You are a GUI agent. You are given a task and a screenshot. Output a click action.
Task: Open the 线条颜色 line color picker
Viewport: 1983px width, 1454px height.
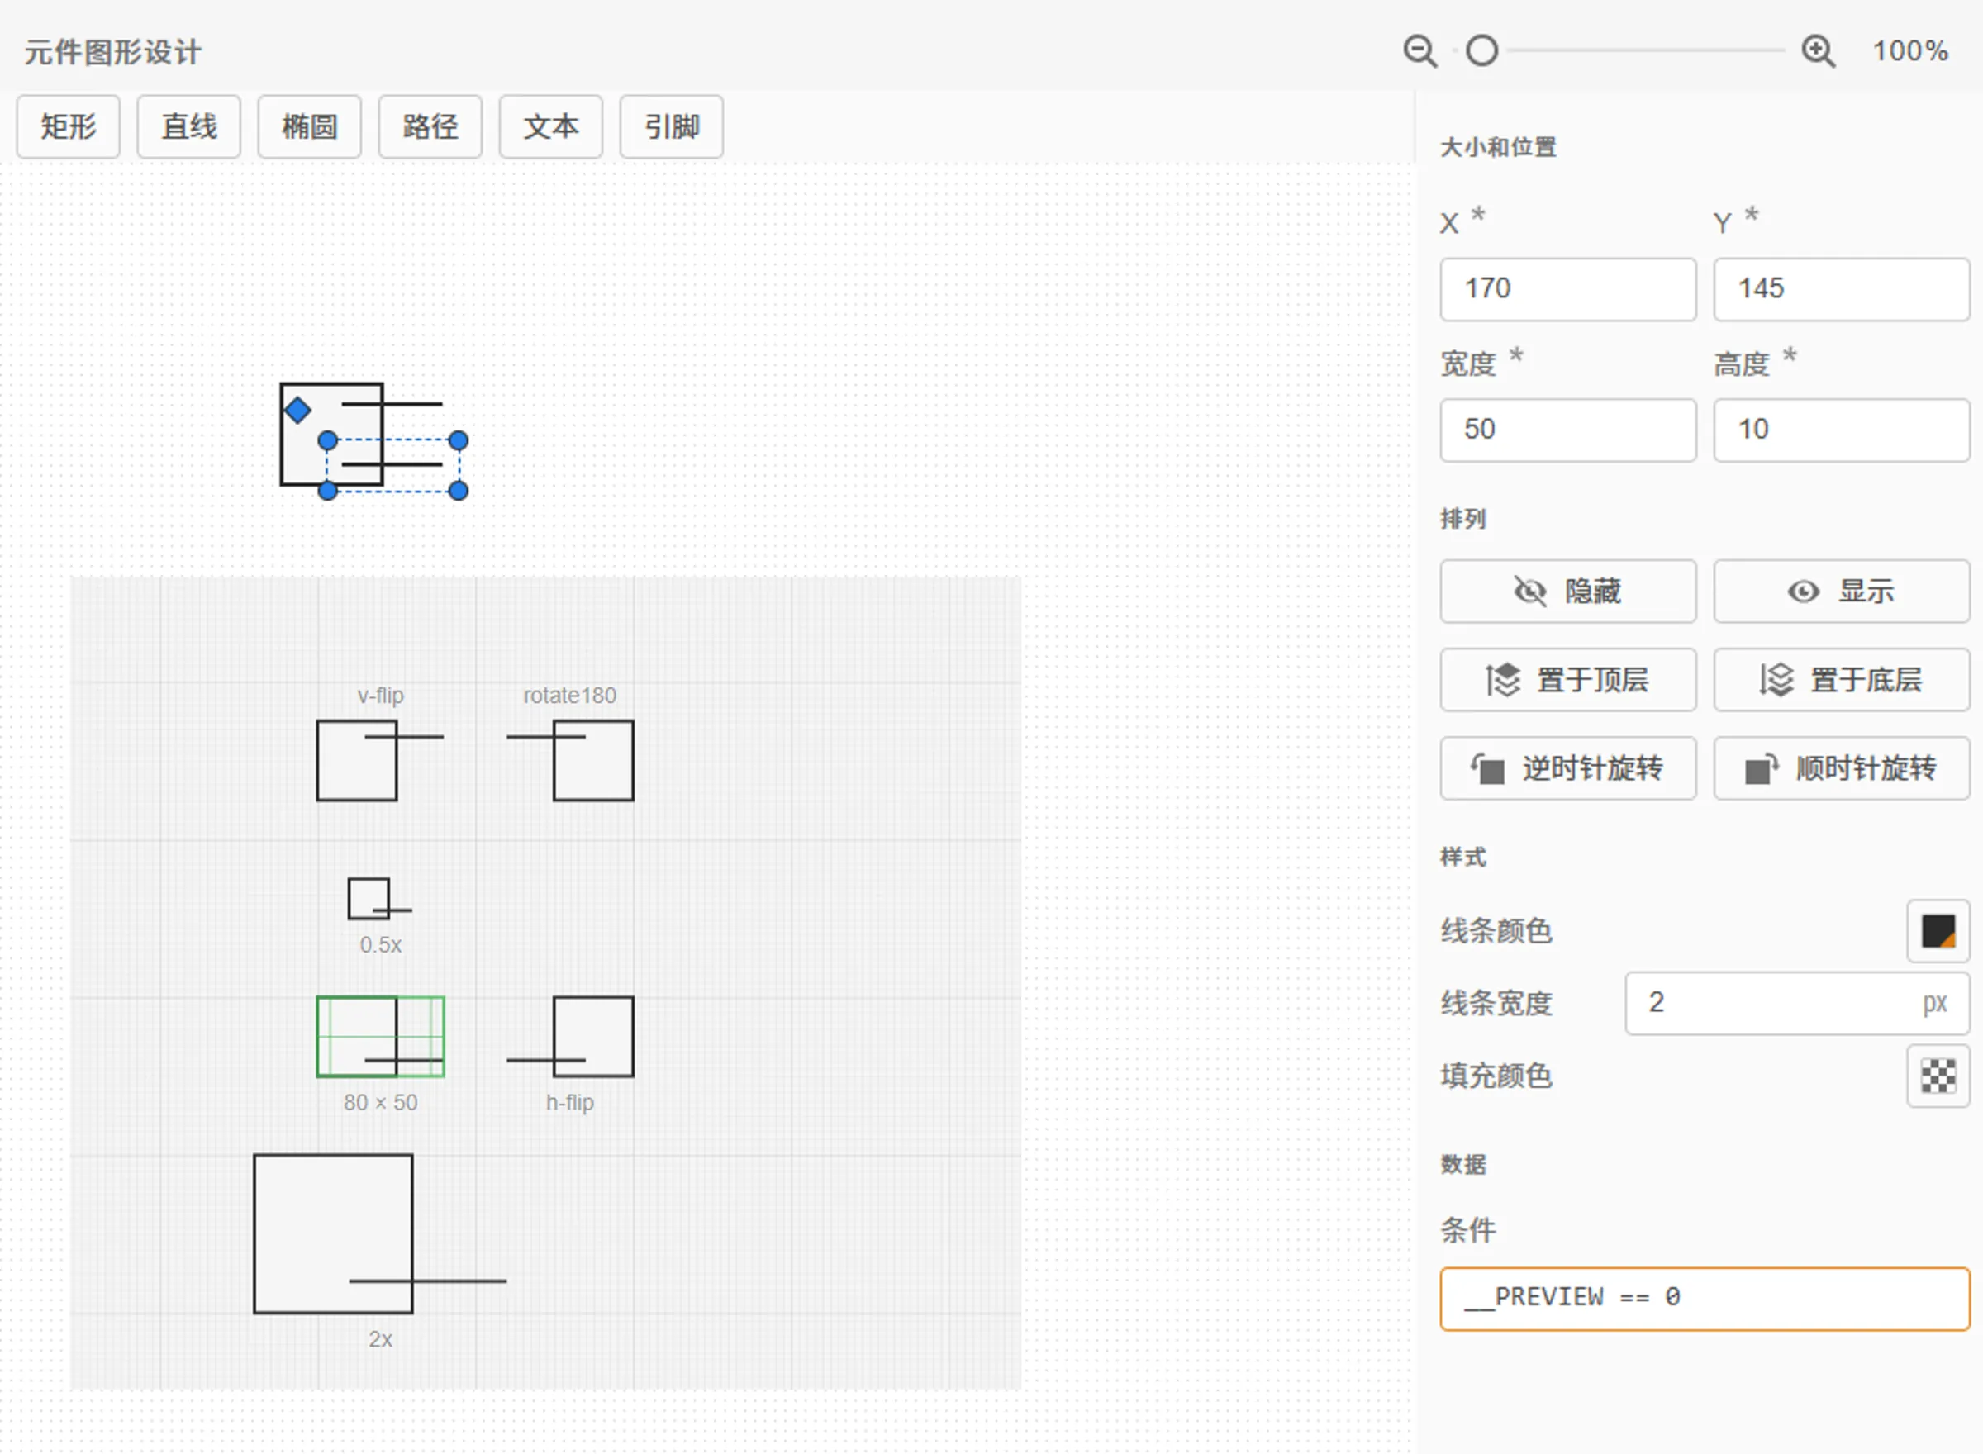click(x=1938, y=932)
